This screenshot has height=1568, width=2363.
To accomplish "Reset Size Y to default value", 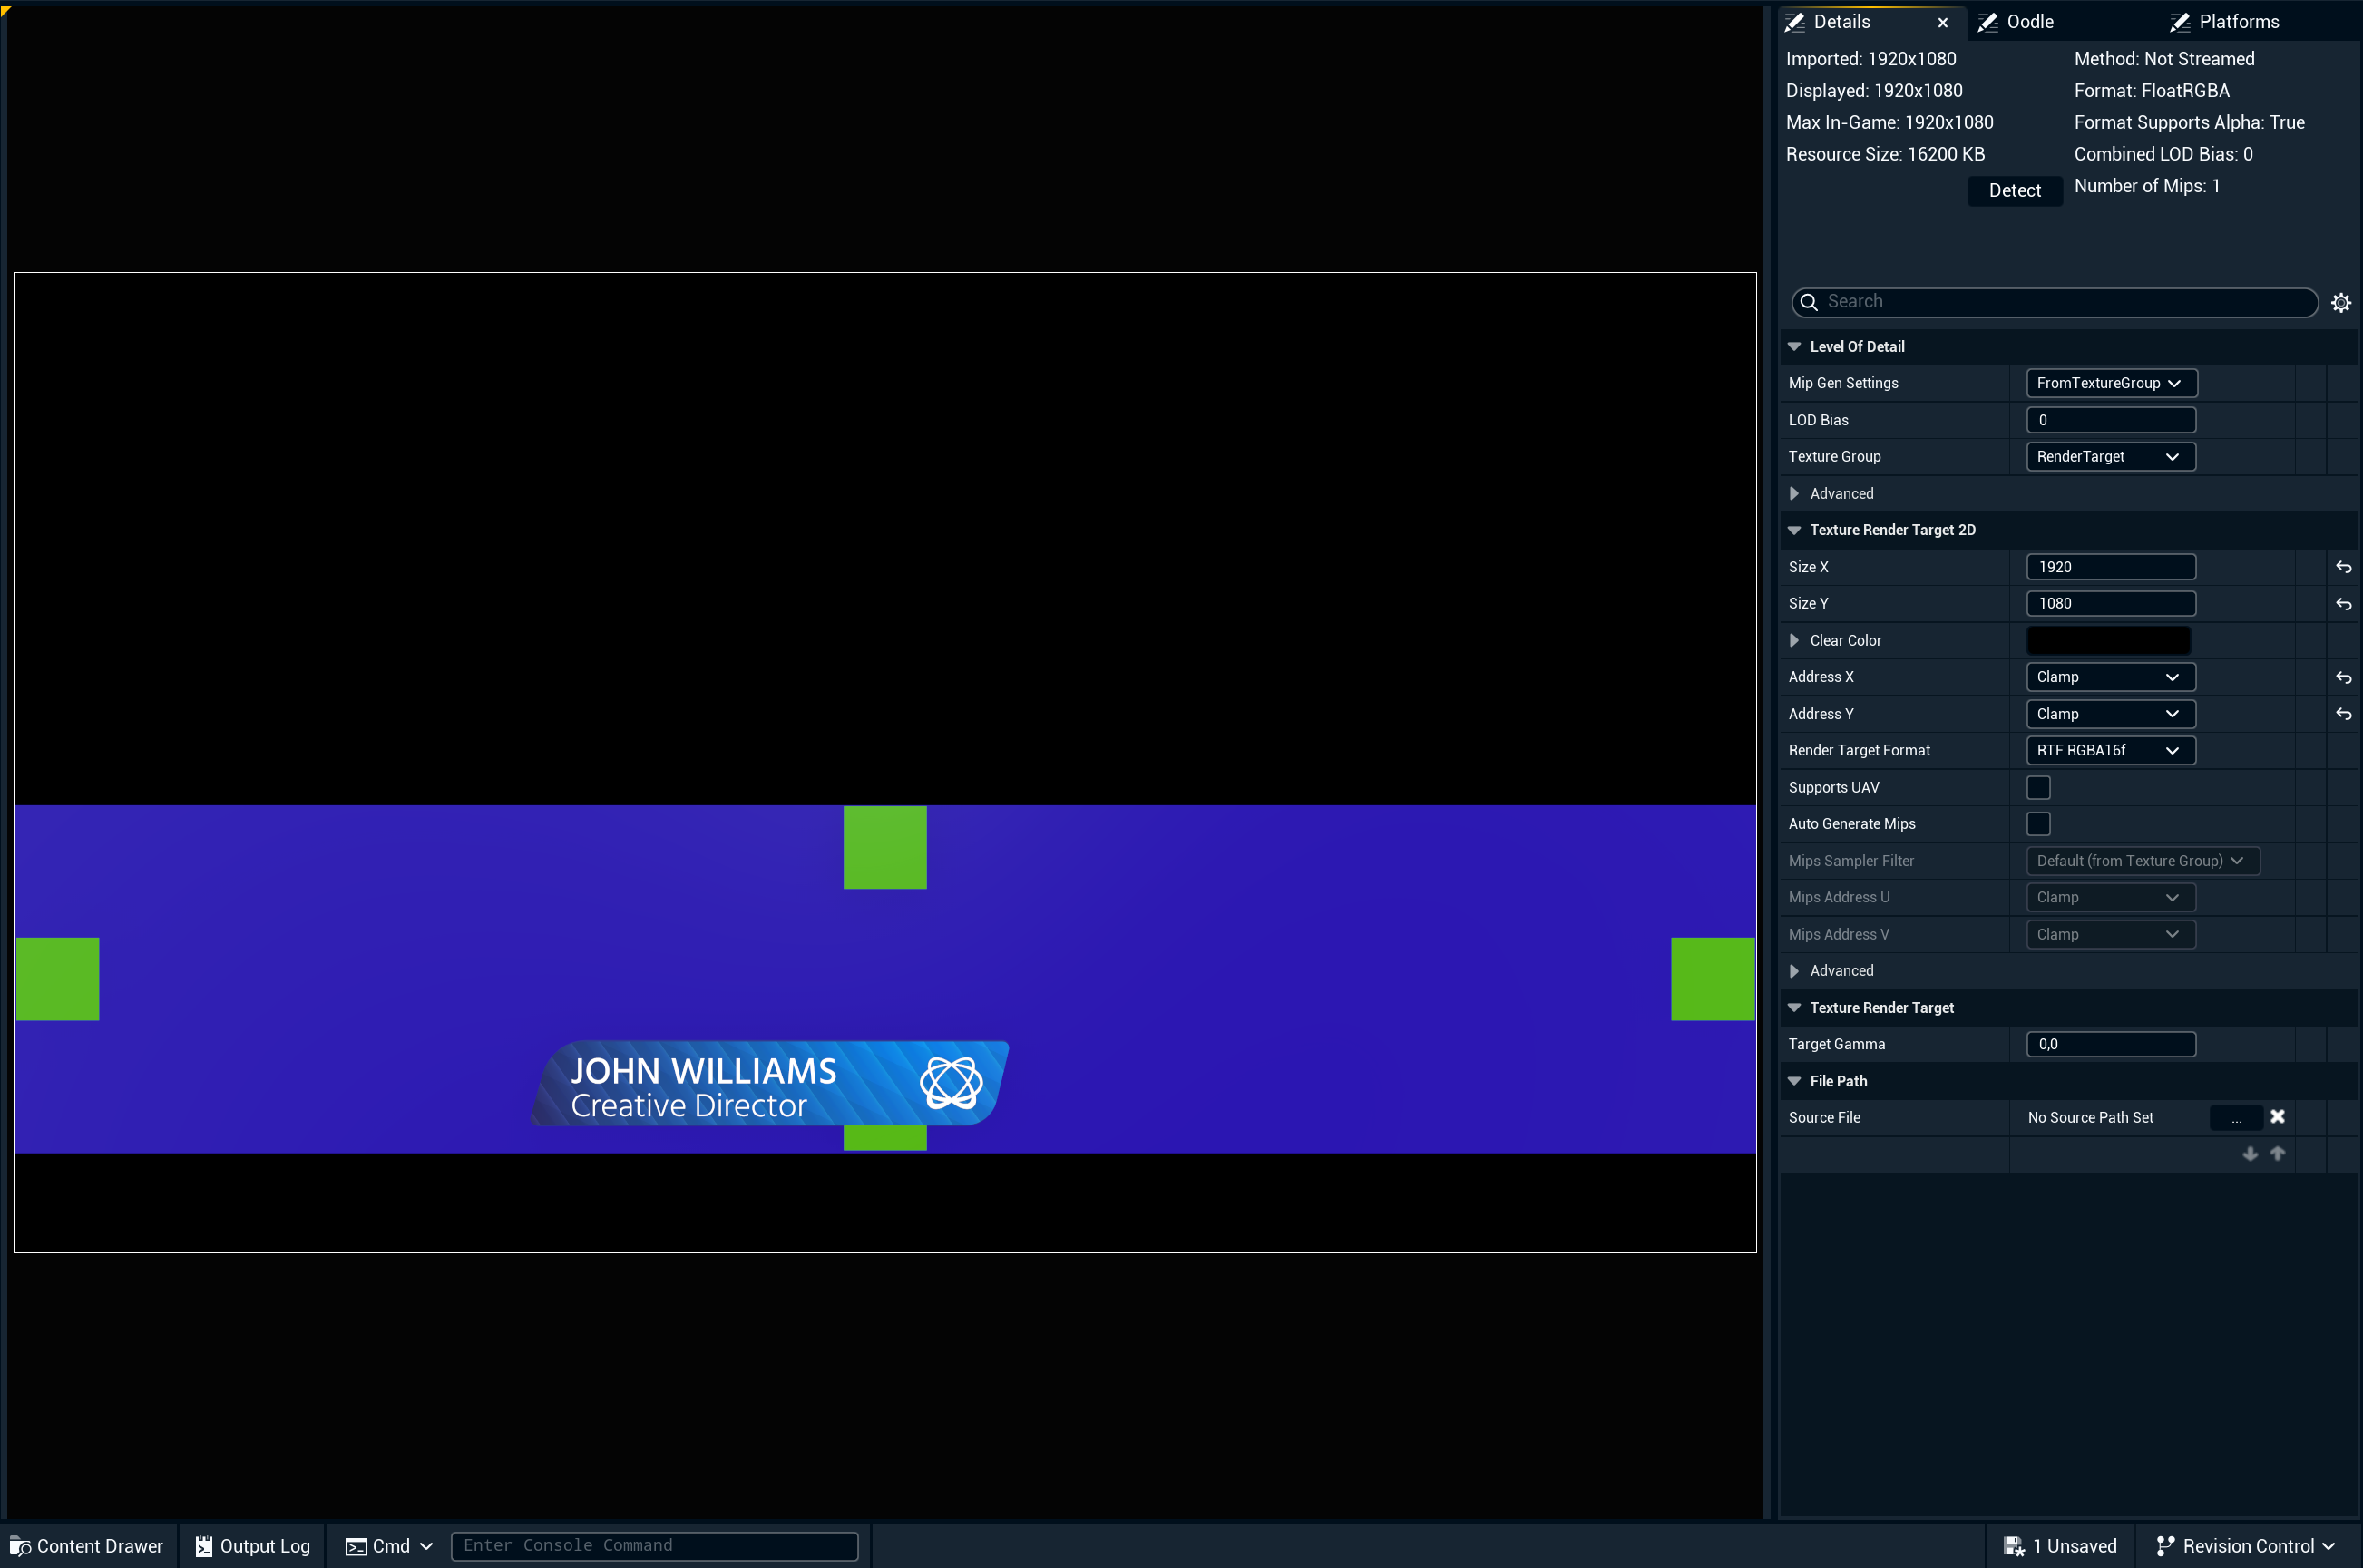I will [x=2343, y=604].
